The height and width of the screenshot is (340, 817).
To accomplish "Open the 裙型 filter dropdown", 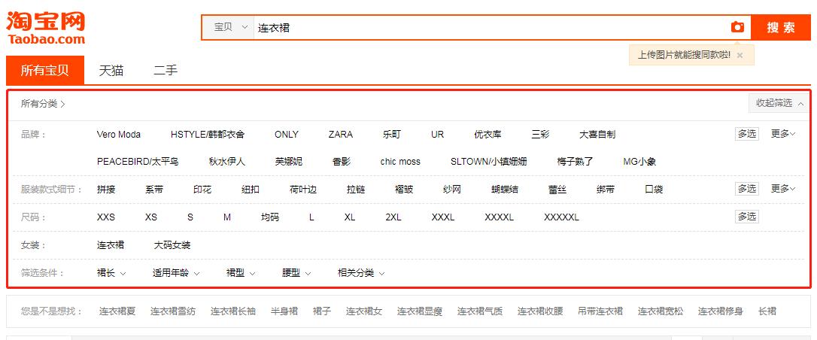I will click(241, 273).
